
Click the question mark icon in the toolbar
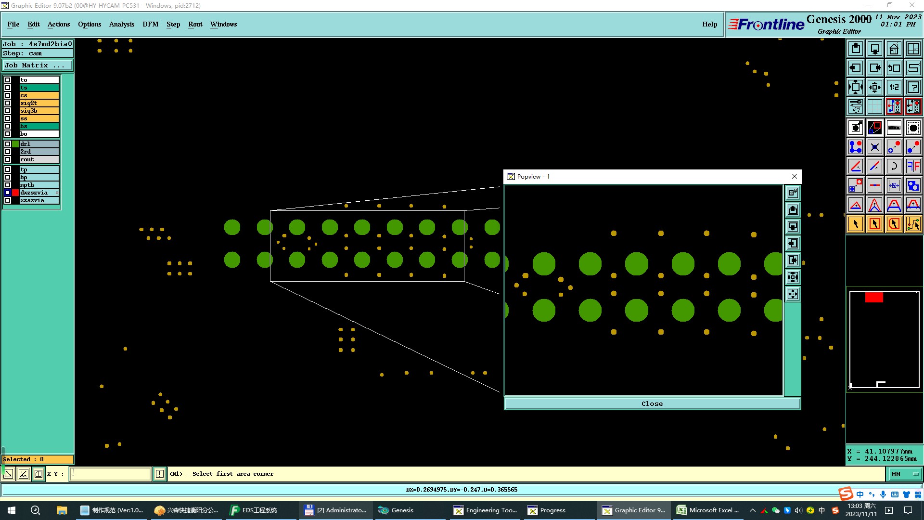(913, 87)
